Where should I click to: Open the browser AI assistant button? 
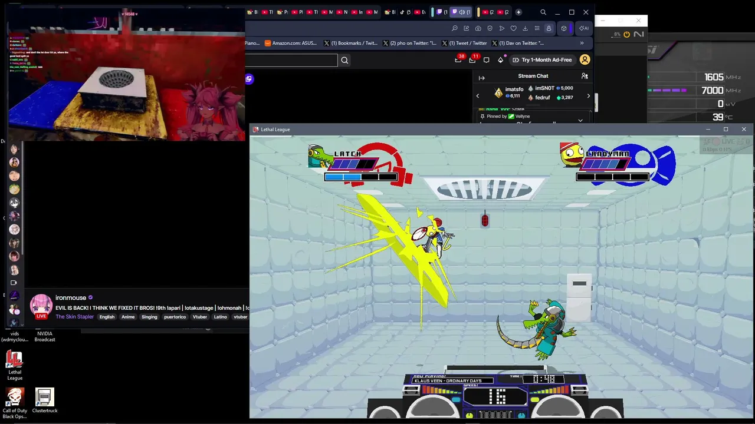(x=583, y=28)
